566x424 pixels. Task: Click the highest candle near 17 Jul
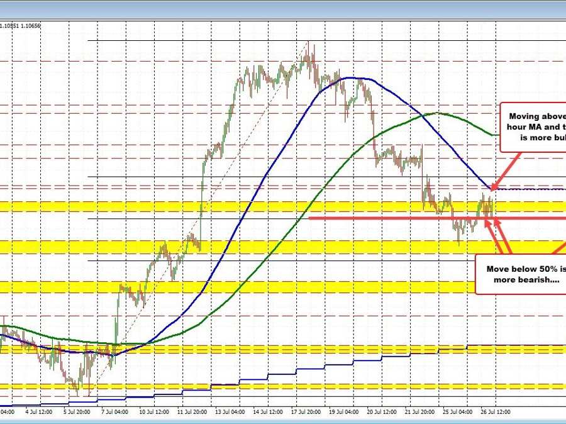(308, 47)
